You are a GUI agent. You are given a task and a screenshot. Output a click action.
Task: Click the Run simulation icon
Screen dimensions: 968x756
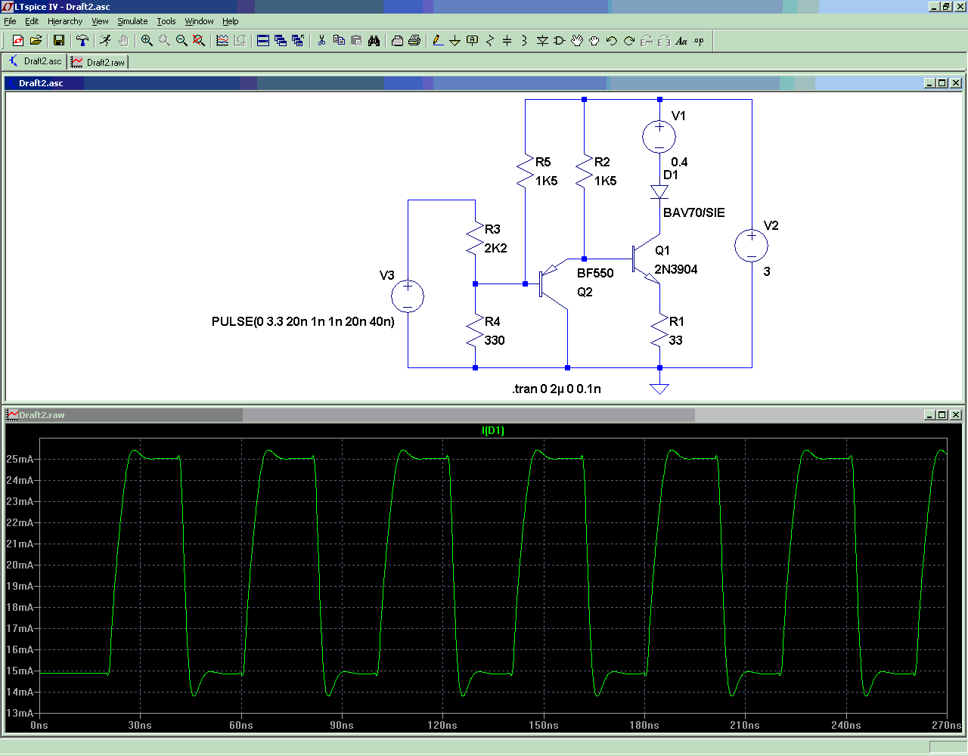[105, 41]
